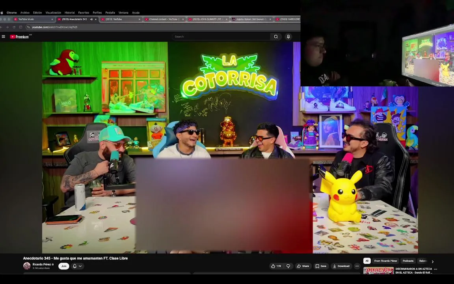This screenshot has width=454, height=284.
Task: Select the All filter chip
Action: (367, 261)
